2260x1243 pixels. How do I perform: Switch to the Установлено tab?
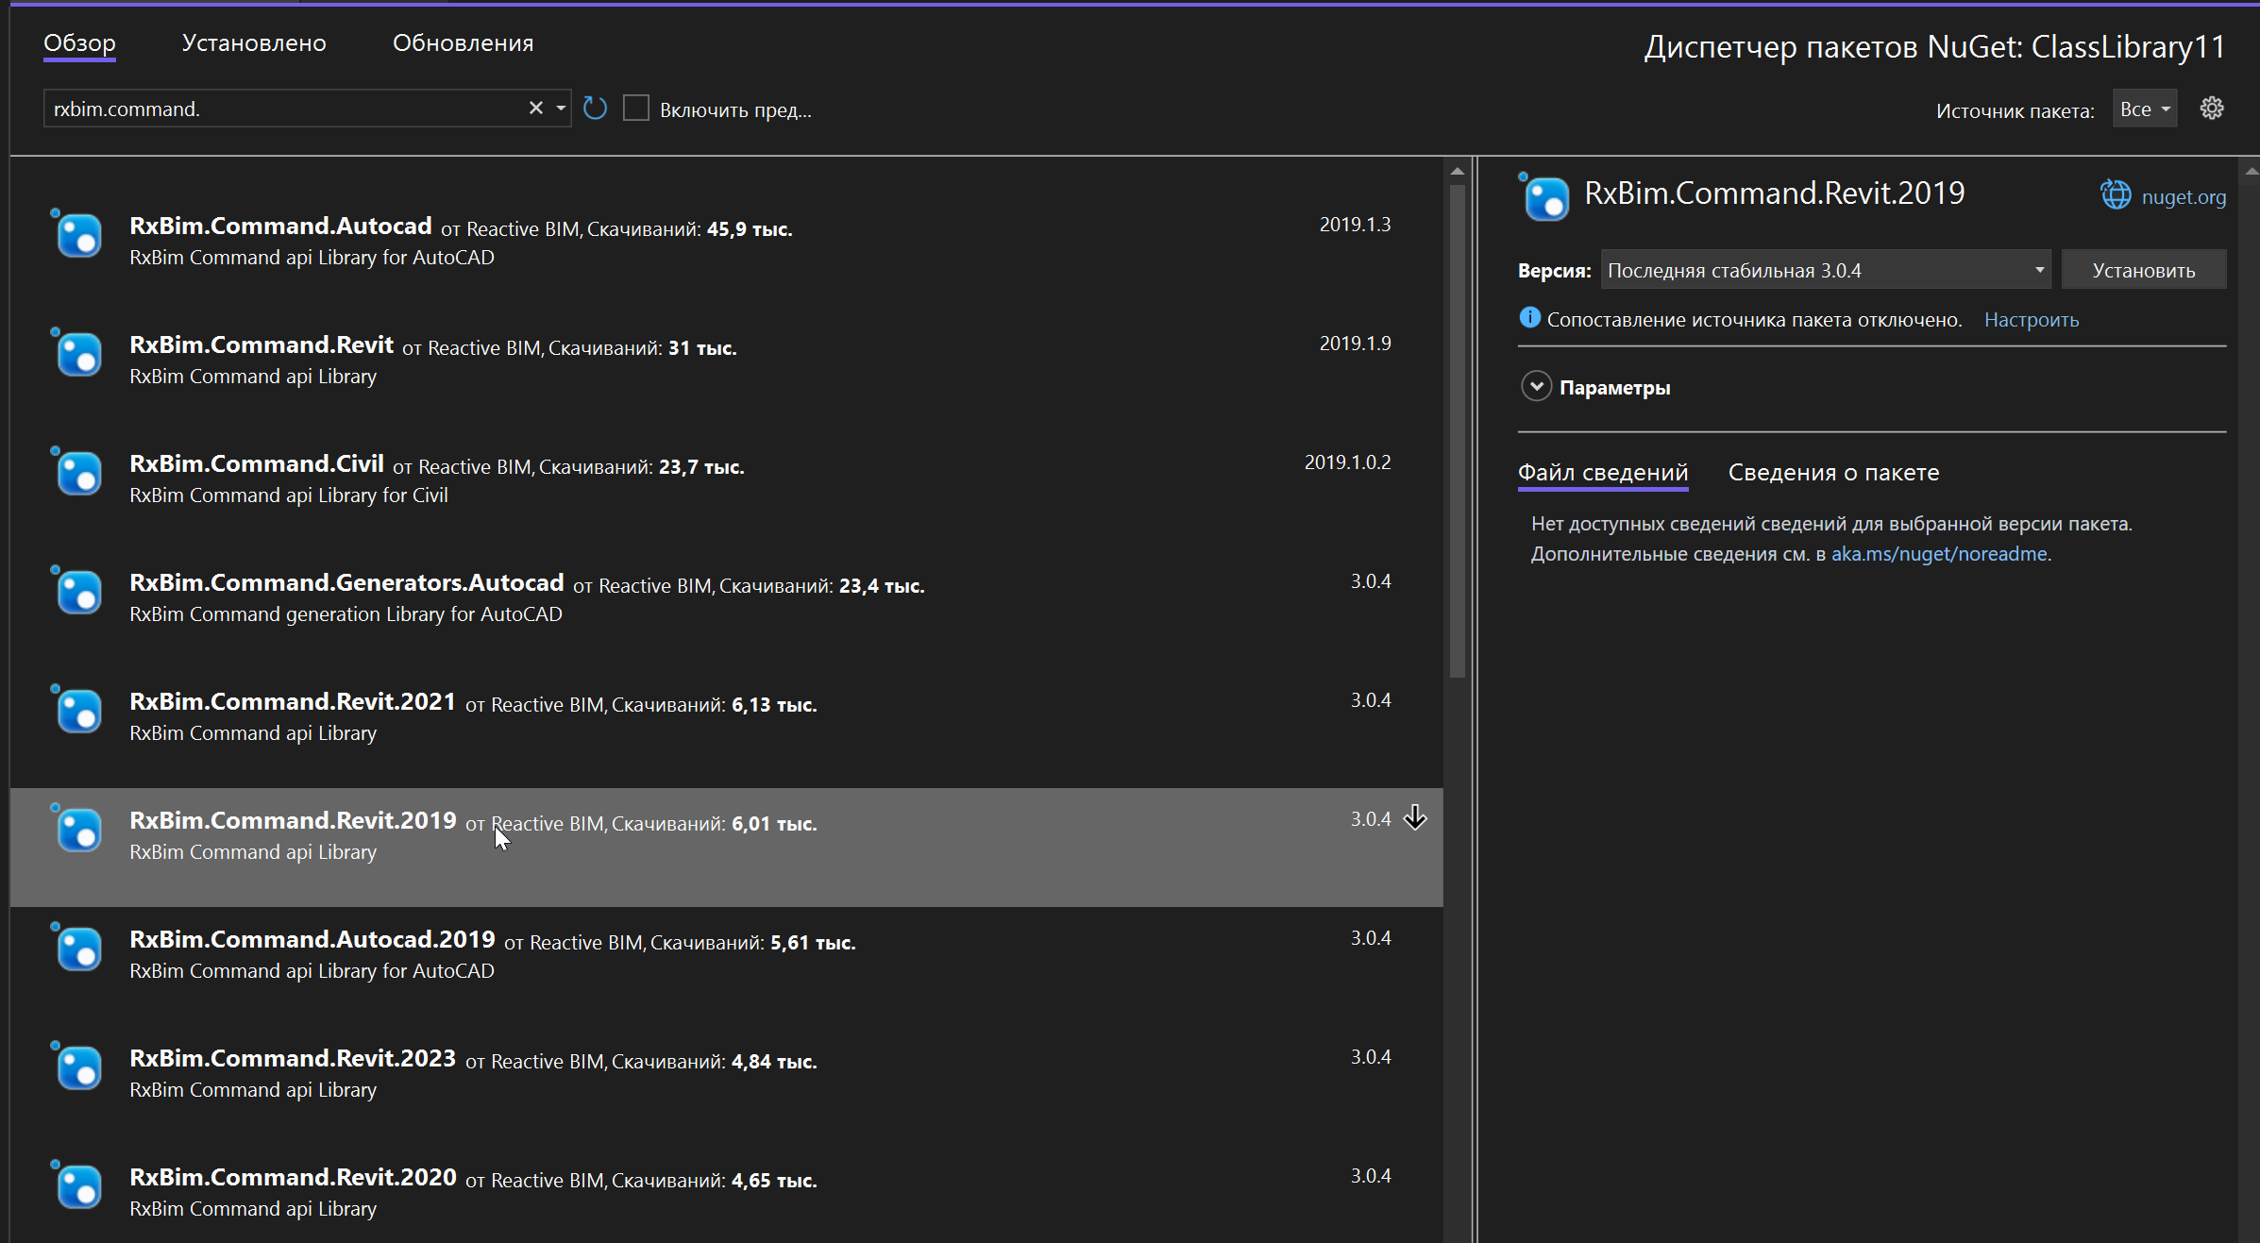click(254, 43)
